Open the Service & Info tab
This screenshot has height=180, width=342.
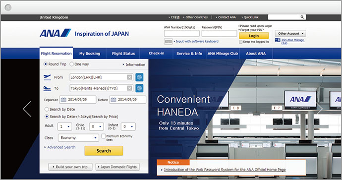(x=189, y=54)
